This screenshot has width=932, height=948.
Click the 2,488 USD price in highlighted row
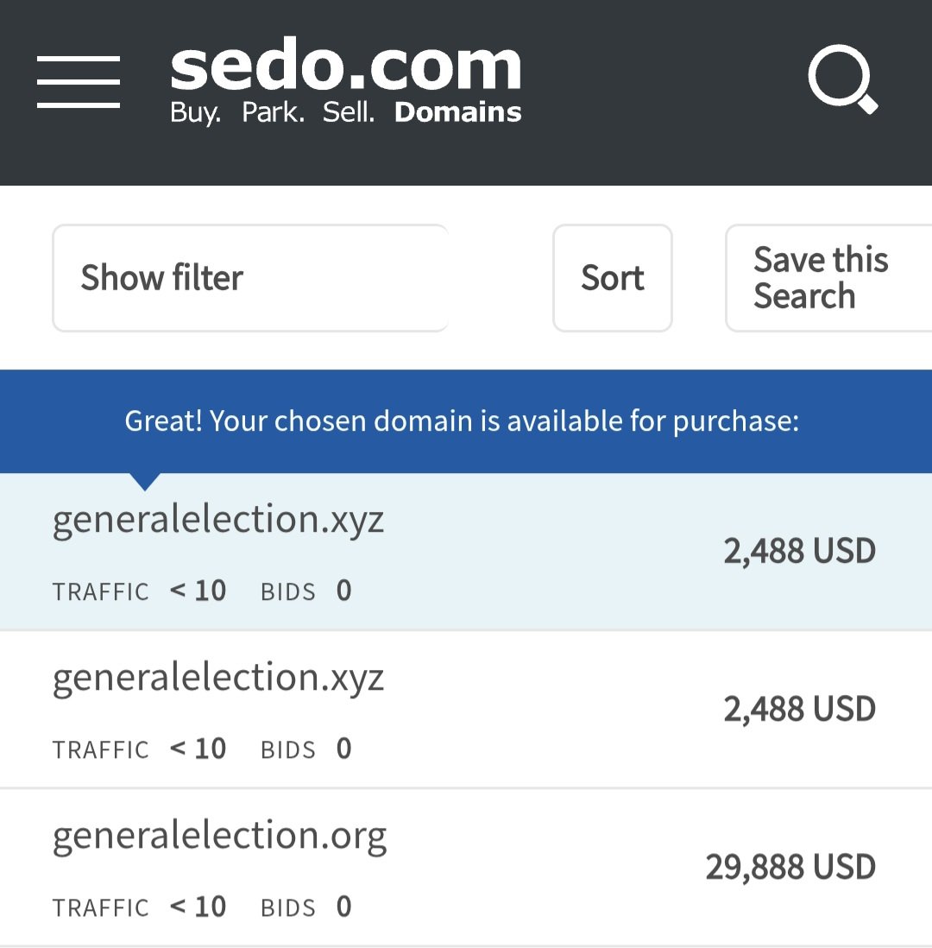coord(799,551)
